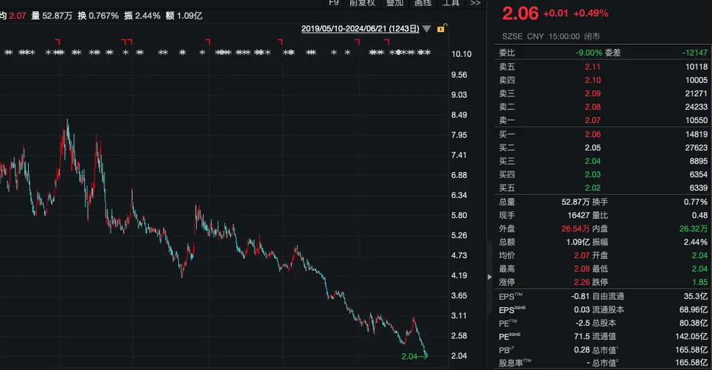712x370 pixels.
Task: Open the date range dropdown triangle
Action: [427, 29]
